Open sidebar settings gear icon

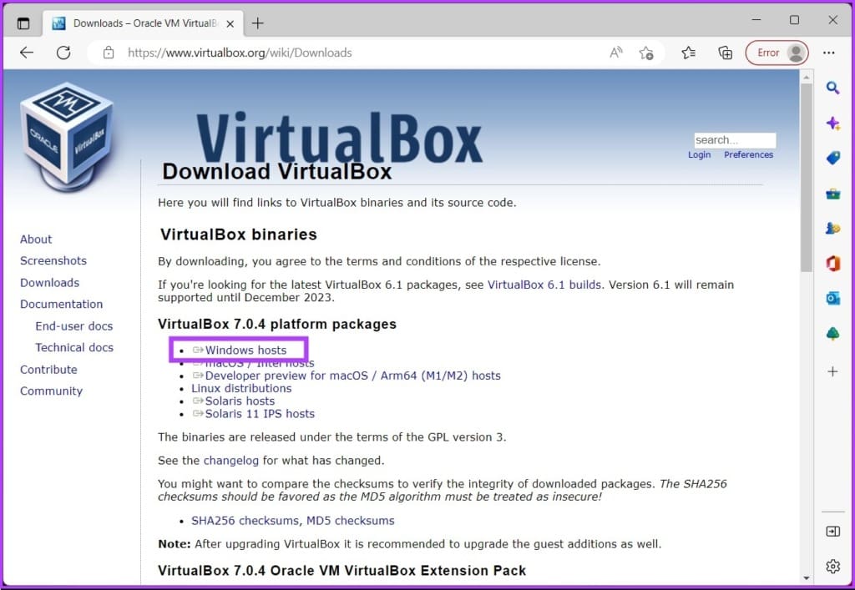tap(832, 567)
